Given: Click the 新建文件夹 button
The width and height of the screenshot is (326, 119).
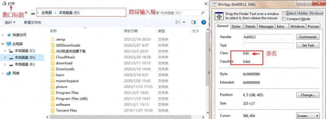Looking at the screenshot, I should pyautogui.click(x=32, y=23).
